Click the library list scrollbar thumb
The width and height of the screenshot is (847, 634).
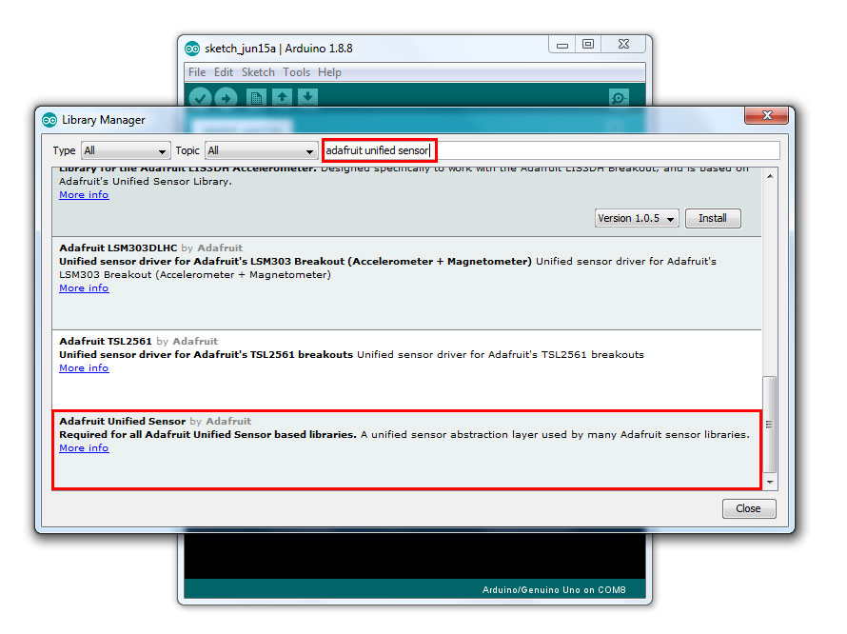click(x=770, y=425)
